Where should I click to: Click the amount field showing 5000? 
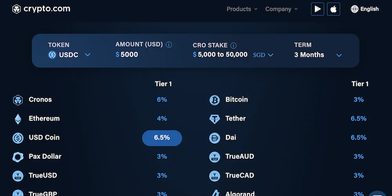point(129,55)
